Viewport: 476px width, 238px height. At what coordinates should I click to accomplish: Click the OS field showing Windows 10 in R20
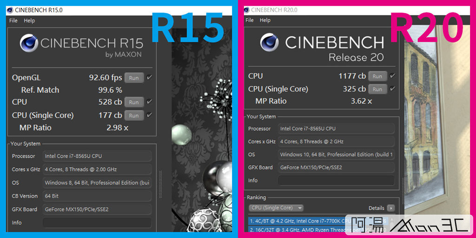(x=337, y=154)
